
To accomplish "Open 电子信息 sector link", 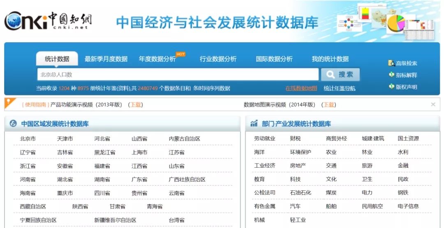I will [408, 206].
